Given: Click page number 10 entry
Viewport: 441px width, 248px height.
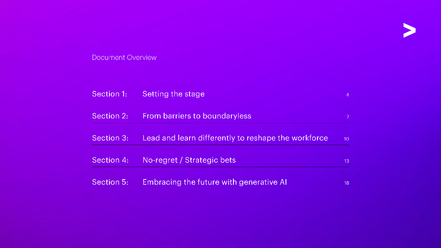Looking at the screenshot, I should coord(346,139).
